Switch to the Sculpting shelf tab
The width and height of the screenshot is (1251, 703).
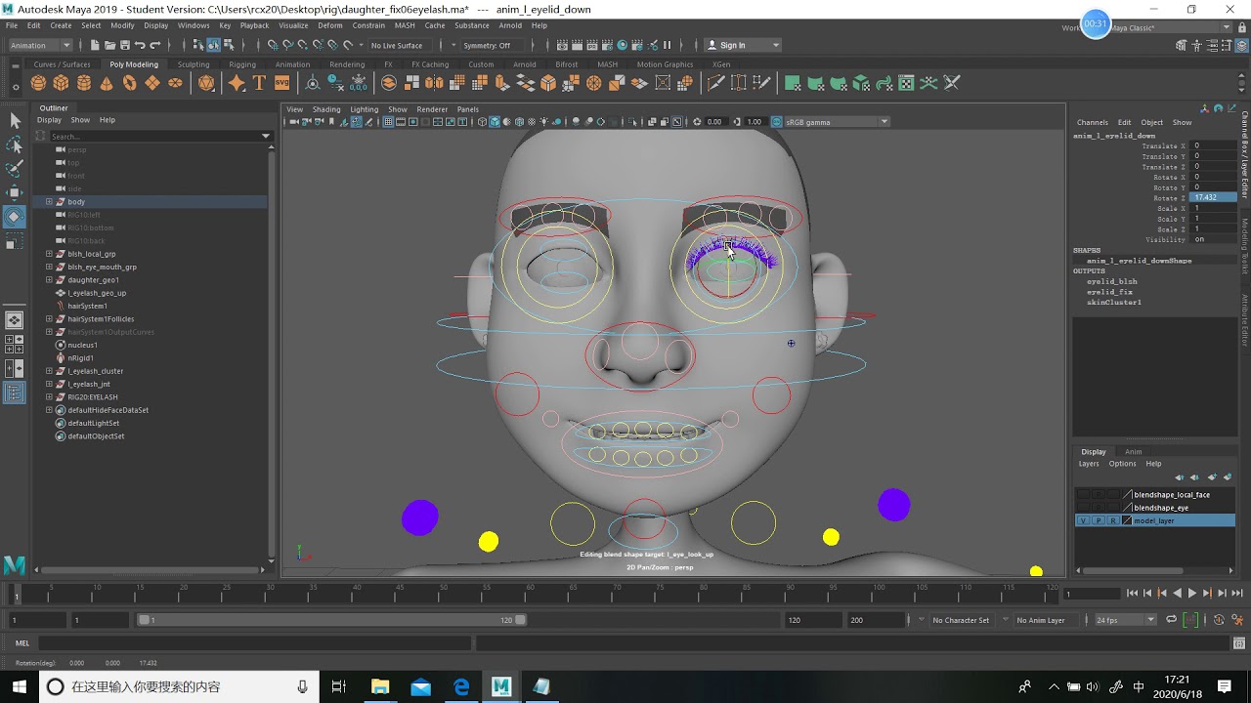click(x=194, y=64)
